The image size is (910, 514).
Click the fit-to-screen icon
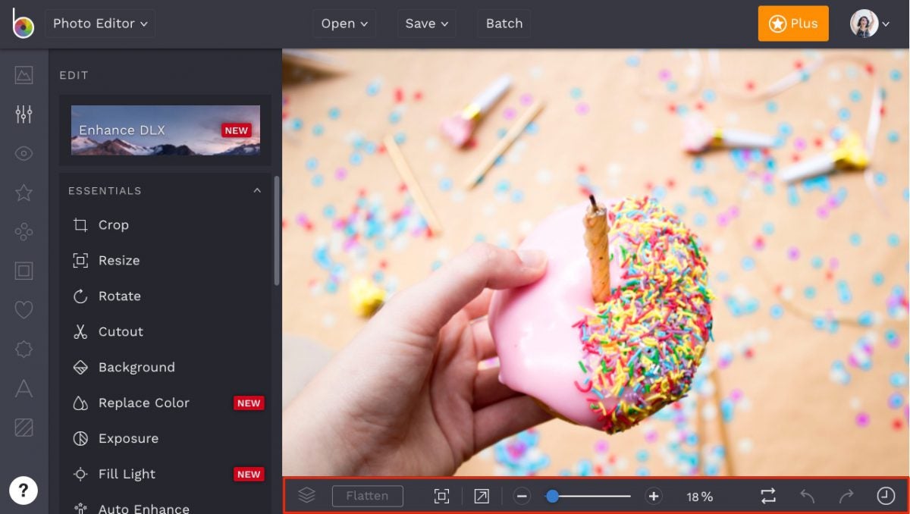[x=442, y=495]
